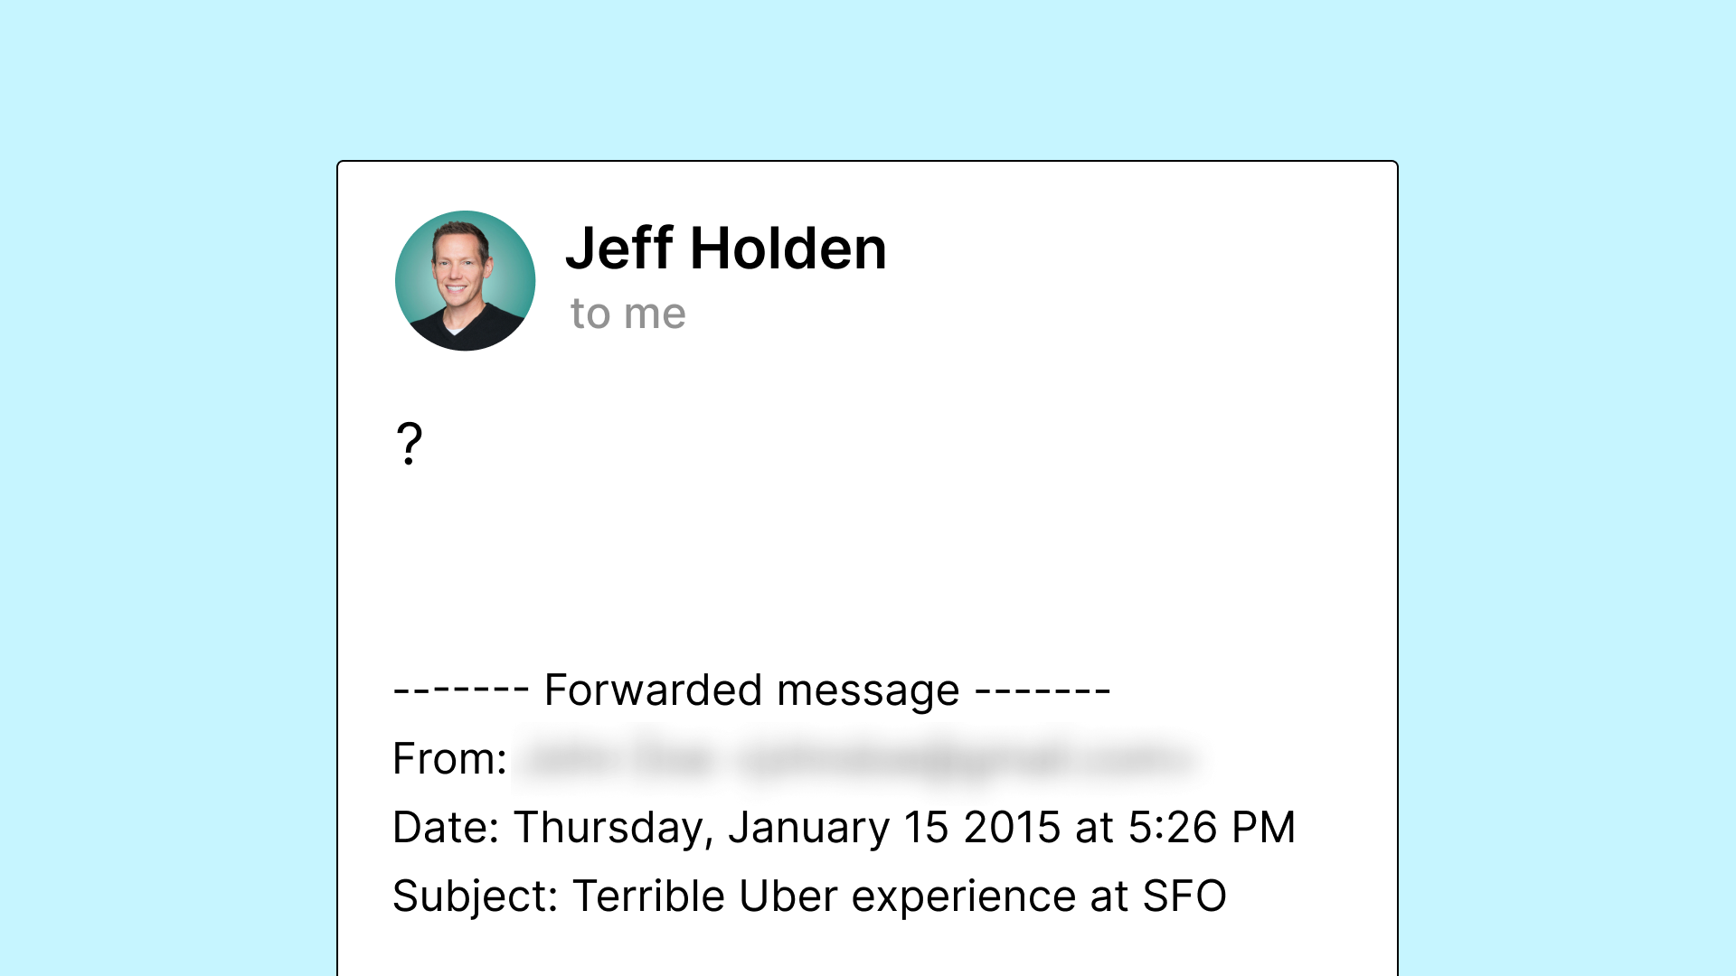Click the dashes after "Forwarded message"
The width and height of the screenshot is (1736, 976).
[1043, 691]
